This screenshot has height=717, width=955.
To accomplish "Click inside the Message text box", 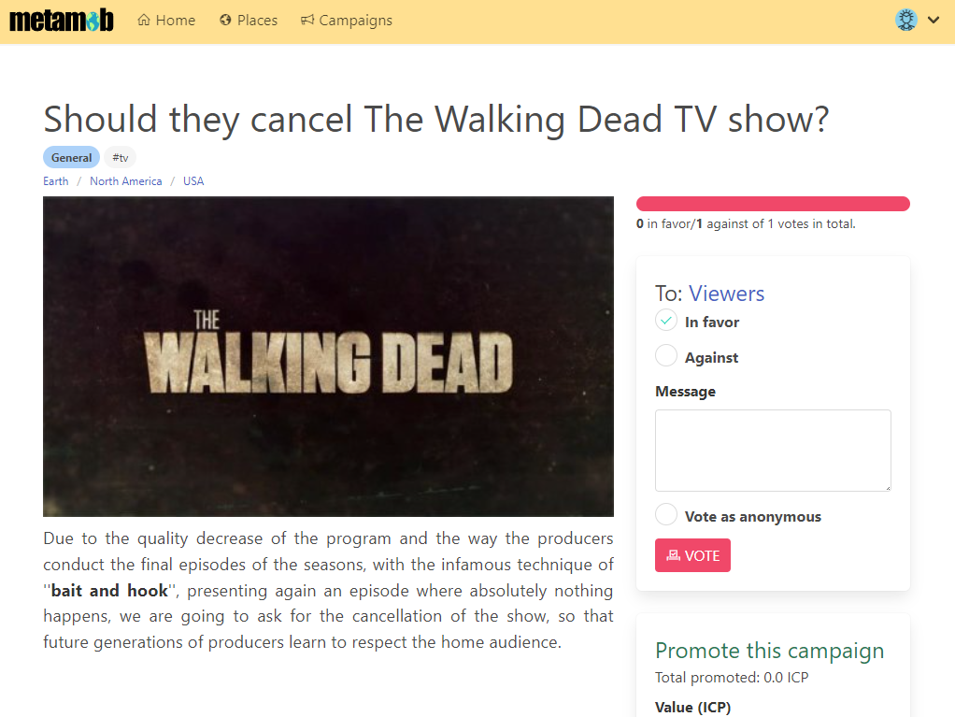I will pos(773,451).
